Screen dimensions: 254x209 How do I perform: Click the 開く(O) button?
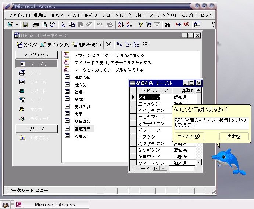(x=27, y=45)
